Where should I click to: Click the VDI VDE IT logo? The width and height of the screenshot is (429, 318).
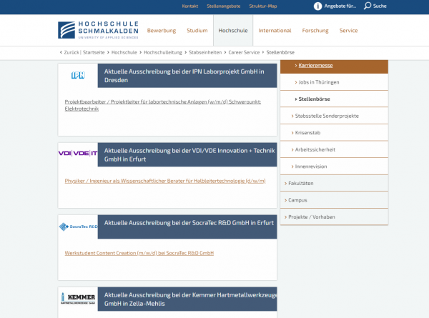[x=78, y=153]
